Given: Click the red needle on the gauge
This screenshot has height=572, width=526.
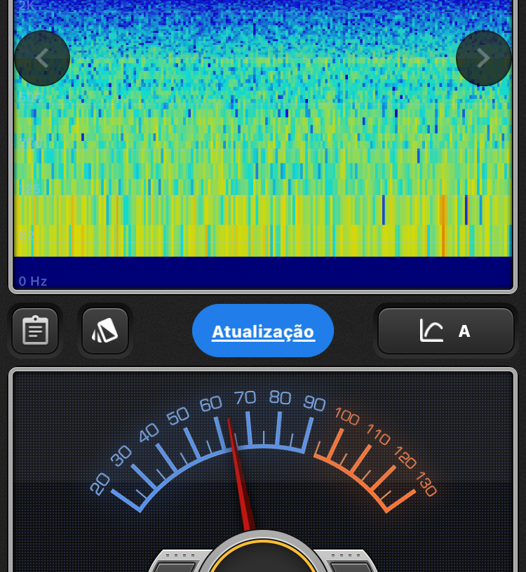Looking at the screenshot, I should (238, 470).
